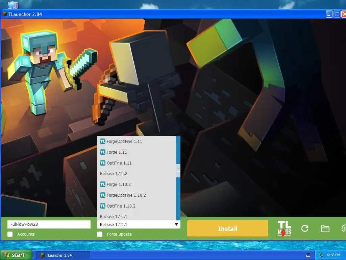Click TL icon beside Forge 1.10.2
346x260 pixels.
click(x=103, y=184)
